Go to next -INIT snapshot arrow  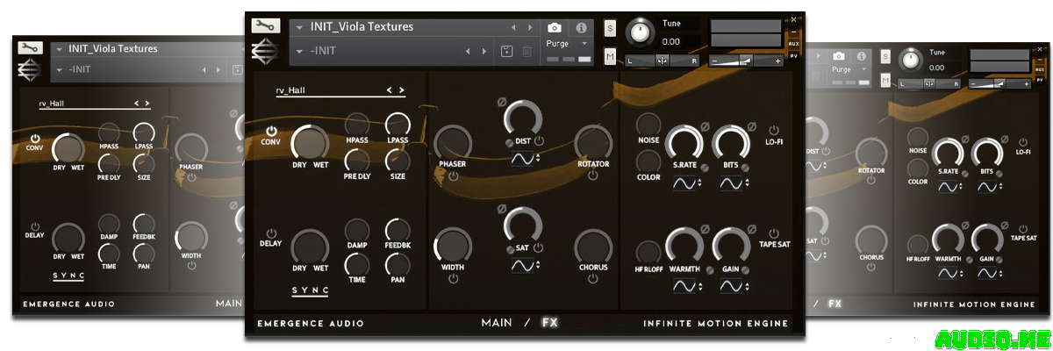[x=484, y=52]
